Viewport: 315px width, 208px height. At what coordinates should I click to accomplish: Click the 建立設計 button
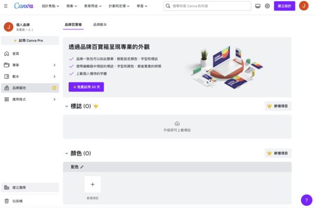(x=285, y=6)
